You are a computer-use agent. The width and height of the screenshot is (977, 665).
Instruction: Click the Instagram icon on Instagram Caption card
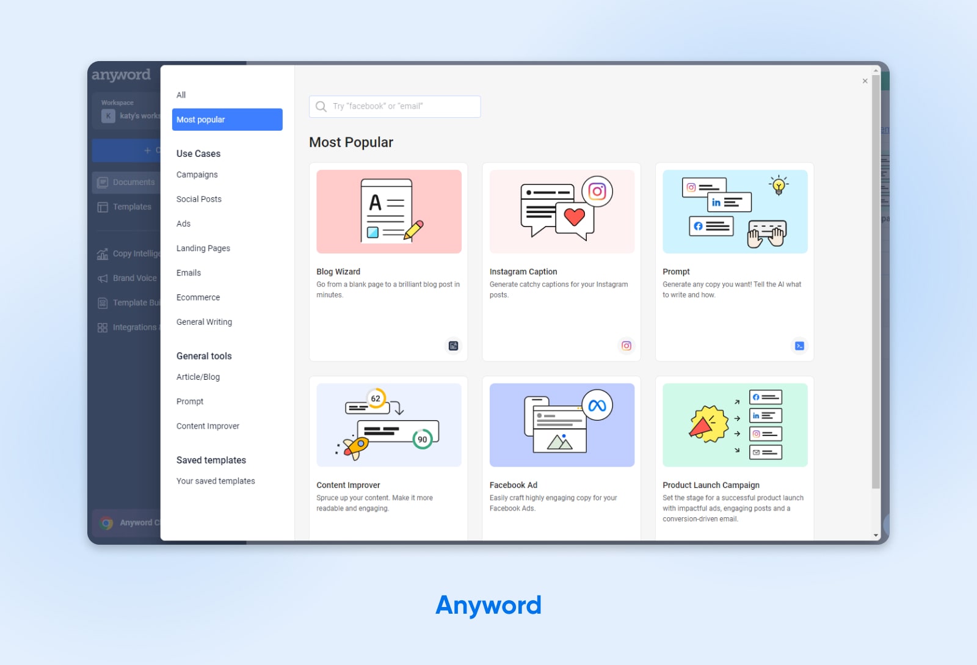(626, 346)
